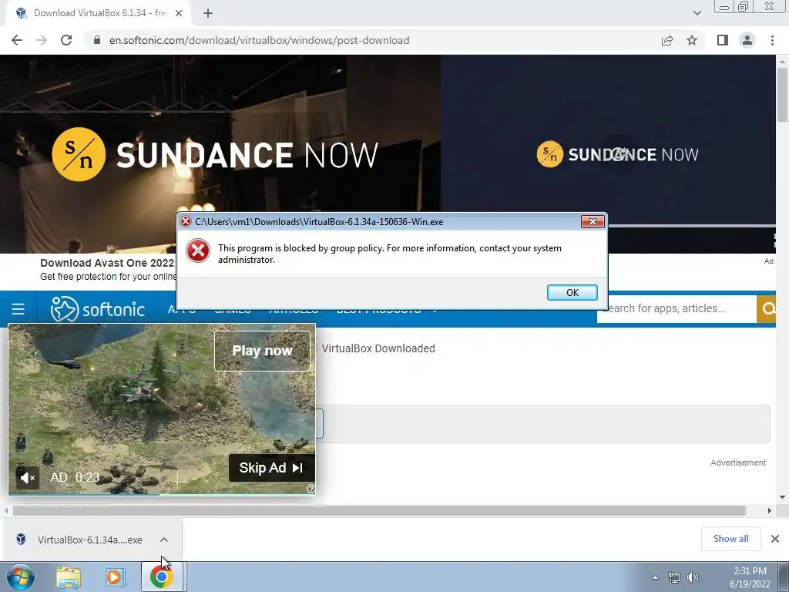
Task: Open the tab search dropdown arrow
Action: coord(697,13)
